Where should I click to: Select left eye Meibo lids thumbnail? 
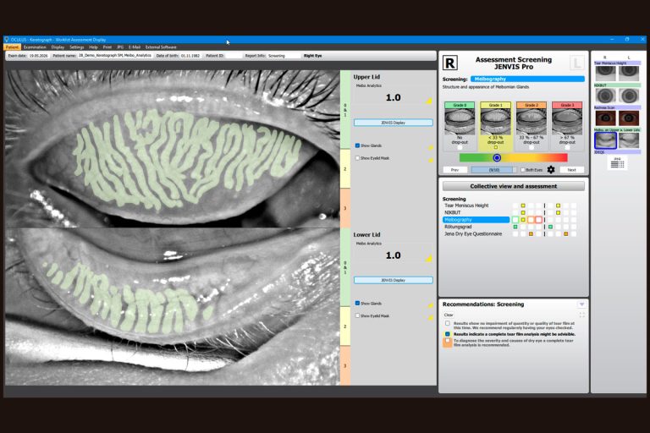coord(629,140)
